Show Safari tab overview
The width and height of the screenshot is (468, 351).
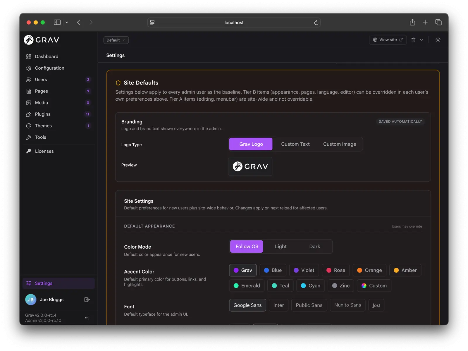pyautogui.click(x=438, y=22)
